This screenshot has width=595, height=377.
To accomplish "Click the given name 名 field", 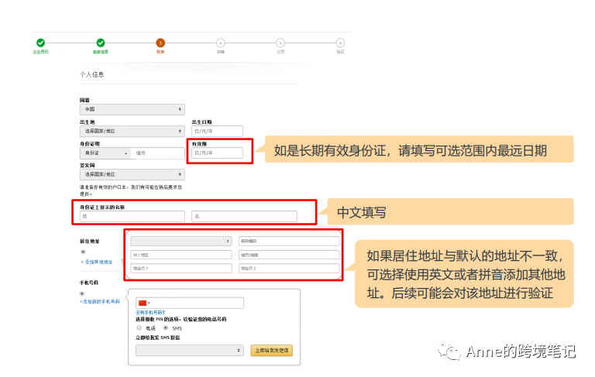I will click(244, 216).
